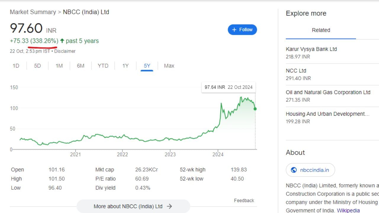This screenshot has height=213, width=379.
Task: Click the current price 97.60
Action: tap(26, 28)
